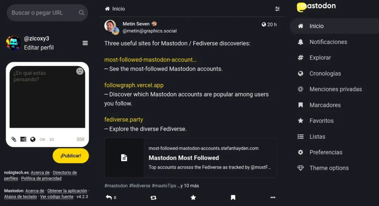Screen dimensions: 379x206
Task: Open Notificaciones in the sidebar
Action: pyautogui.click(x=328, y=42)
